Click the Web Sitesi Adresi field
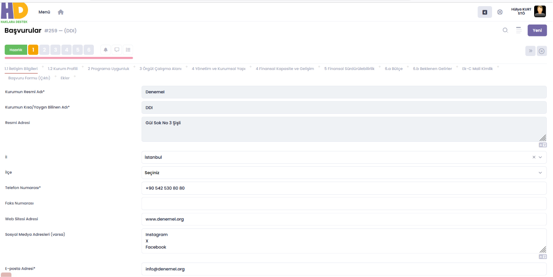The width and height of the screenshot is (553, 277). click(x=344, y=219)
